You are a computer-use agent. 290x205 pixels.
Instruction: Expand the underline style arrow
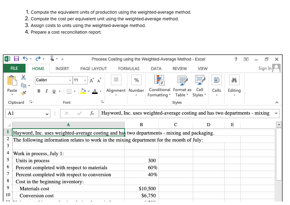pyautogui.click(x=60, y=91)
